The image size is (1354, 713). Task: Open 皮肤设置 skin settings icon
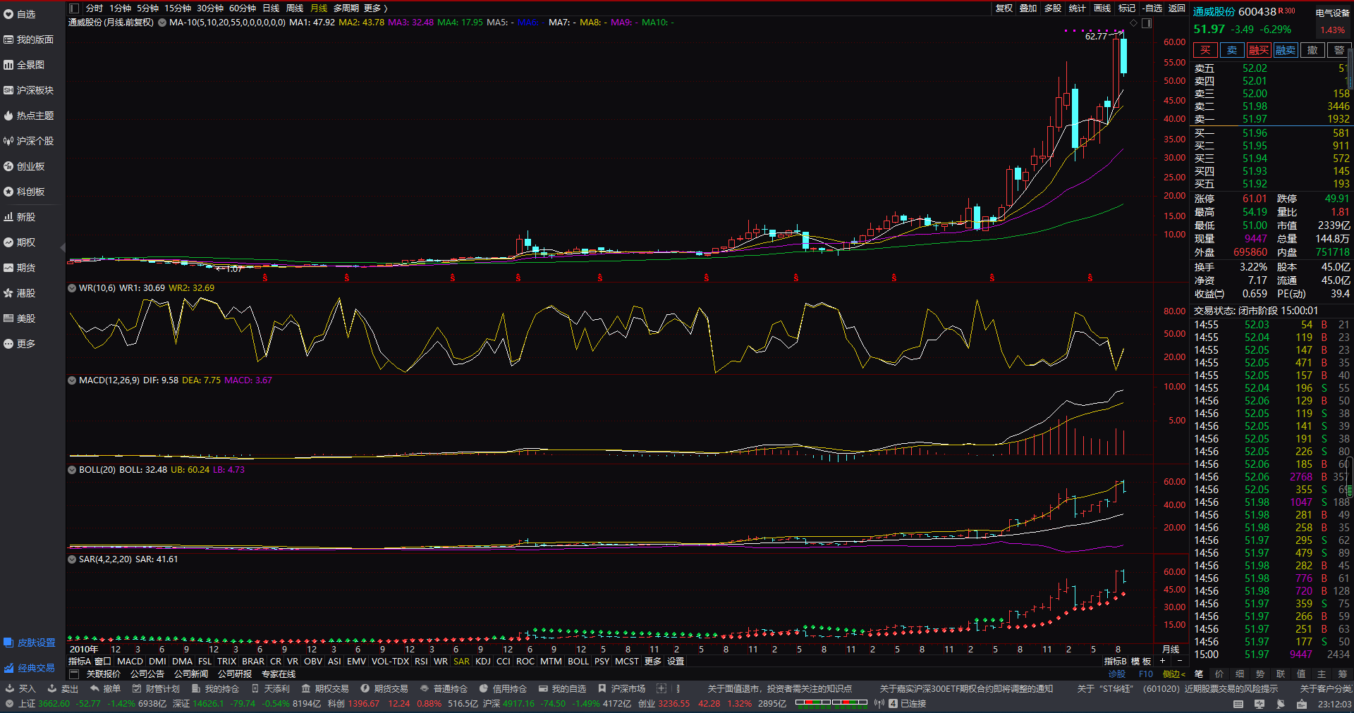click(8, 643)
